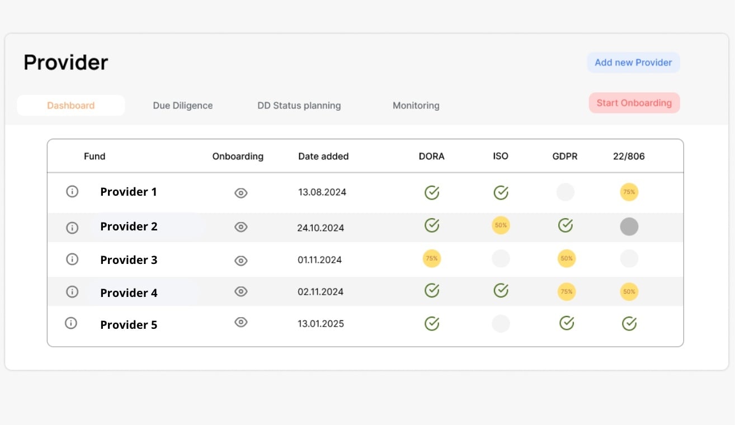
Task: Select Provider 2 ISO 50% yellow badge
Action: pos(501,225)
